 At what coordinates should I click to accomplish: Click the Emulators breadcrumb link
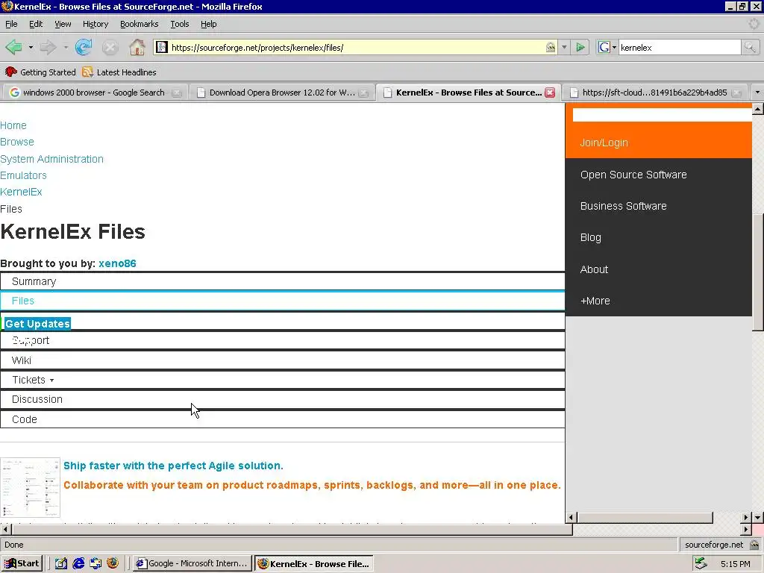point(23,175)
